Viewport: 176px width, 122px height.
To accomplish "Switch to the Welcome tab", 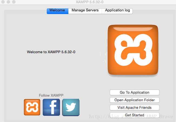I will (x=58, y=11).
